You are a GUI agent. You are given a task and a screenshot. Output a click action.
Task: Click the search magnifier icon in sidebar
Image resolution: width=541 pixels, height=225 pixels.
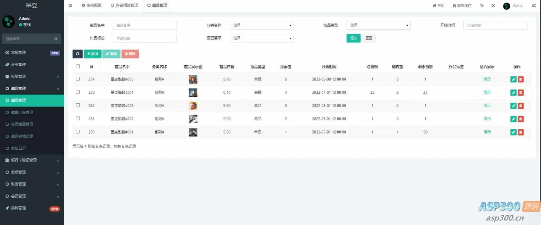point(56,39)
